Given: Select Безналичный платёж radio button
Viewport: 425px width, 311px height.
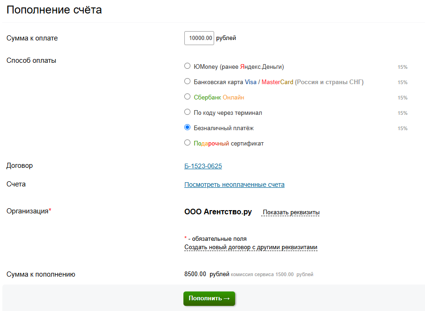Looking at the screenshot, I should pyautogui.click(x=187, y=127).
